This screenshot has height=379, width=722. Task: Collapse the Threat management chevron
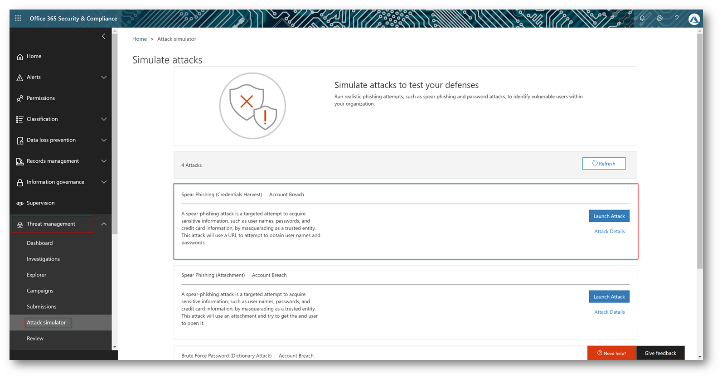pos(104,224)
